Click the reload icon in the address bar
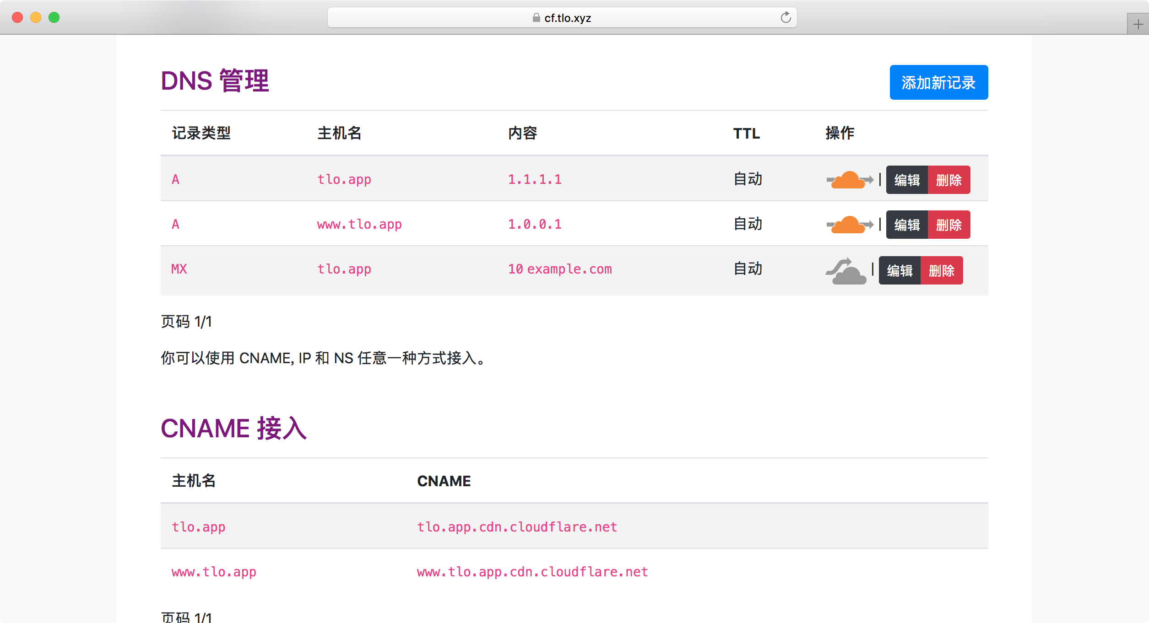This screenshot has width=1149, height=623. click(786, 18)
